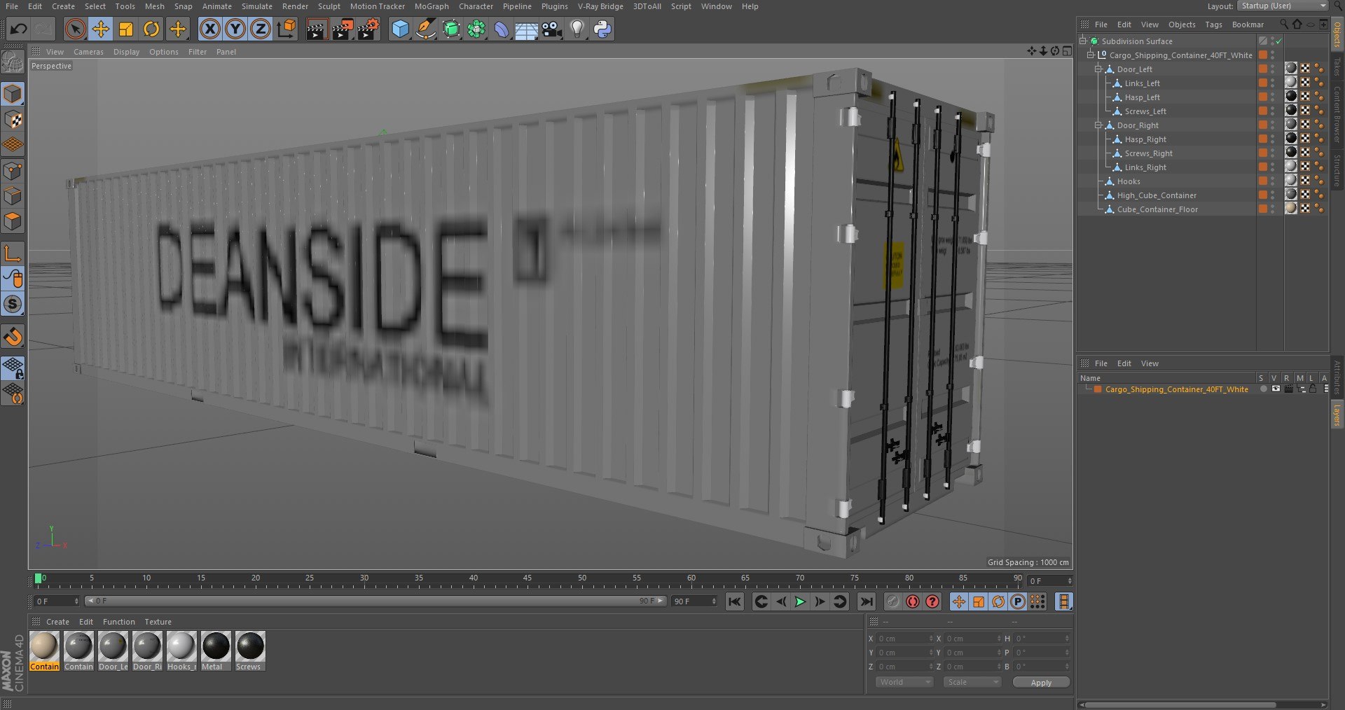
Task: Open the spline Pen tool
Action: 425,29
